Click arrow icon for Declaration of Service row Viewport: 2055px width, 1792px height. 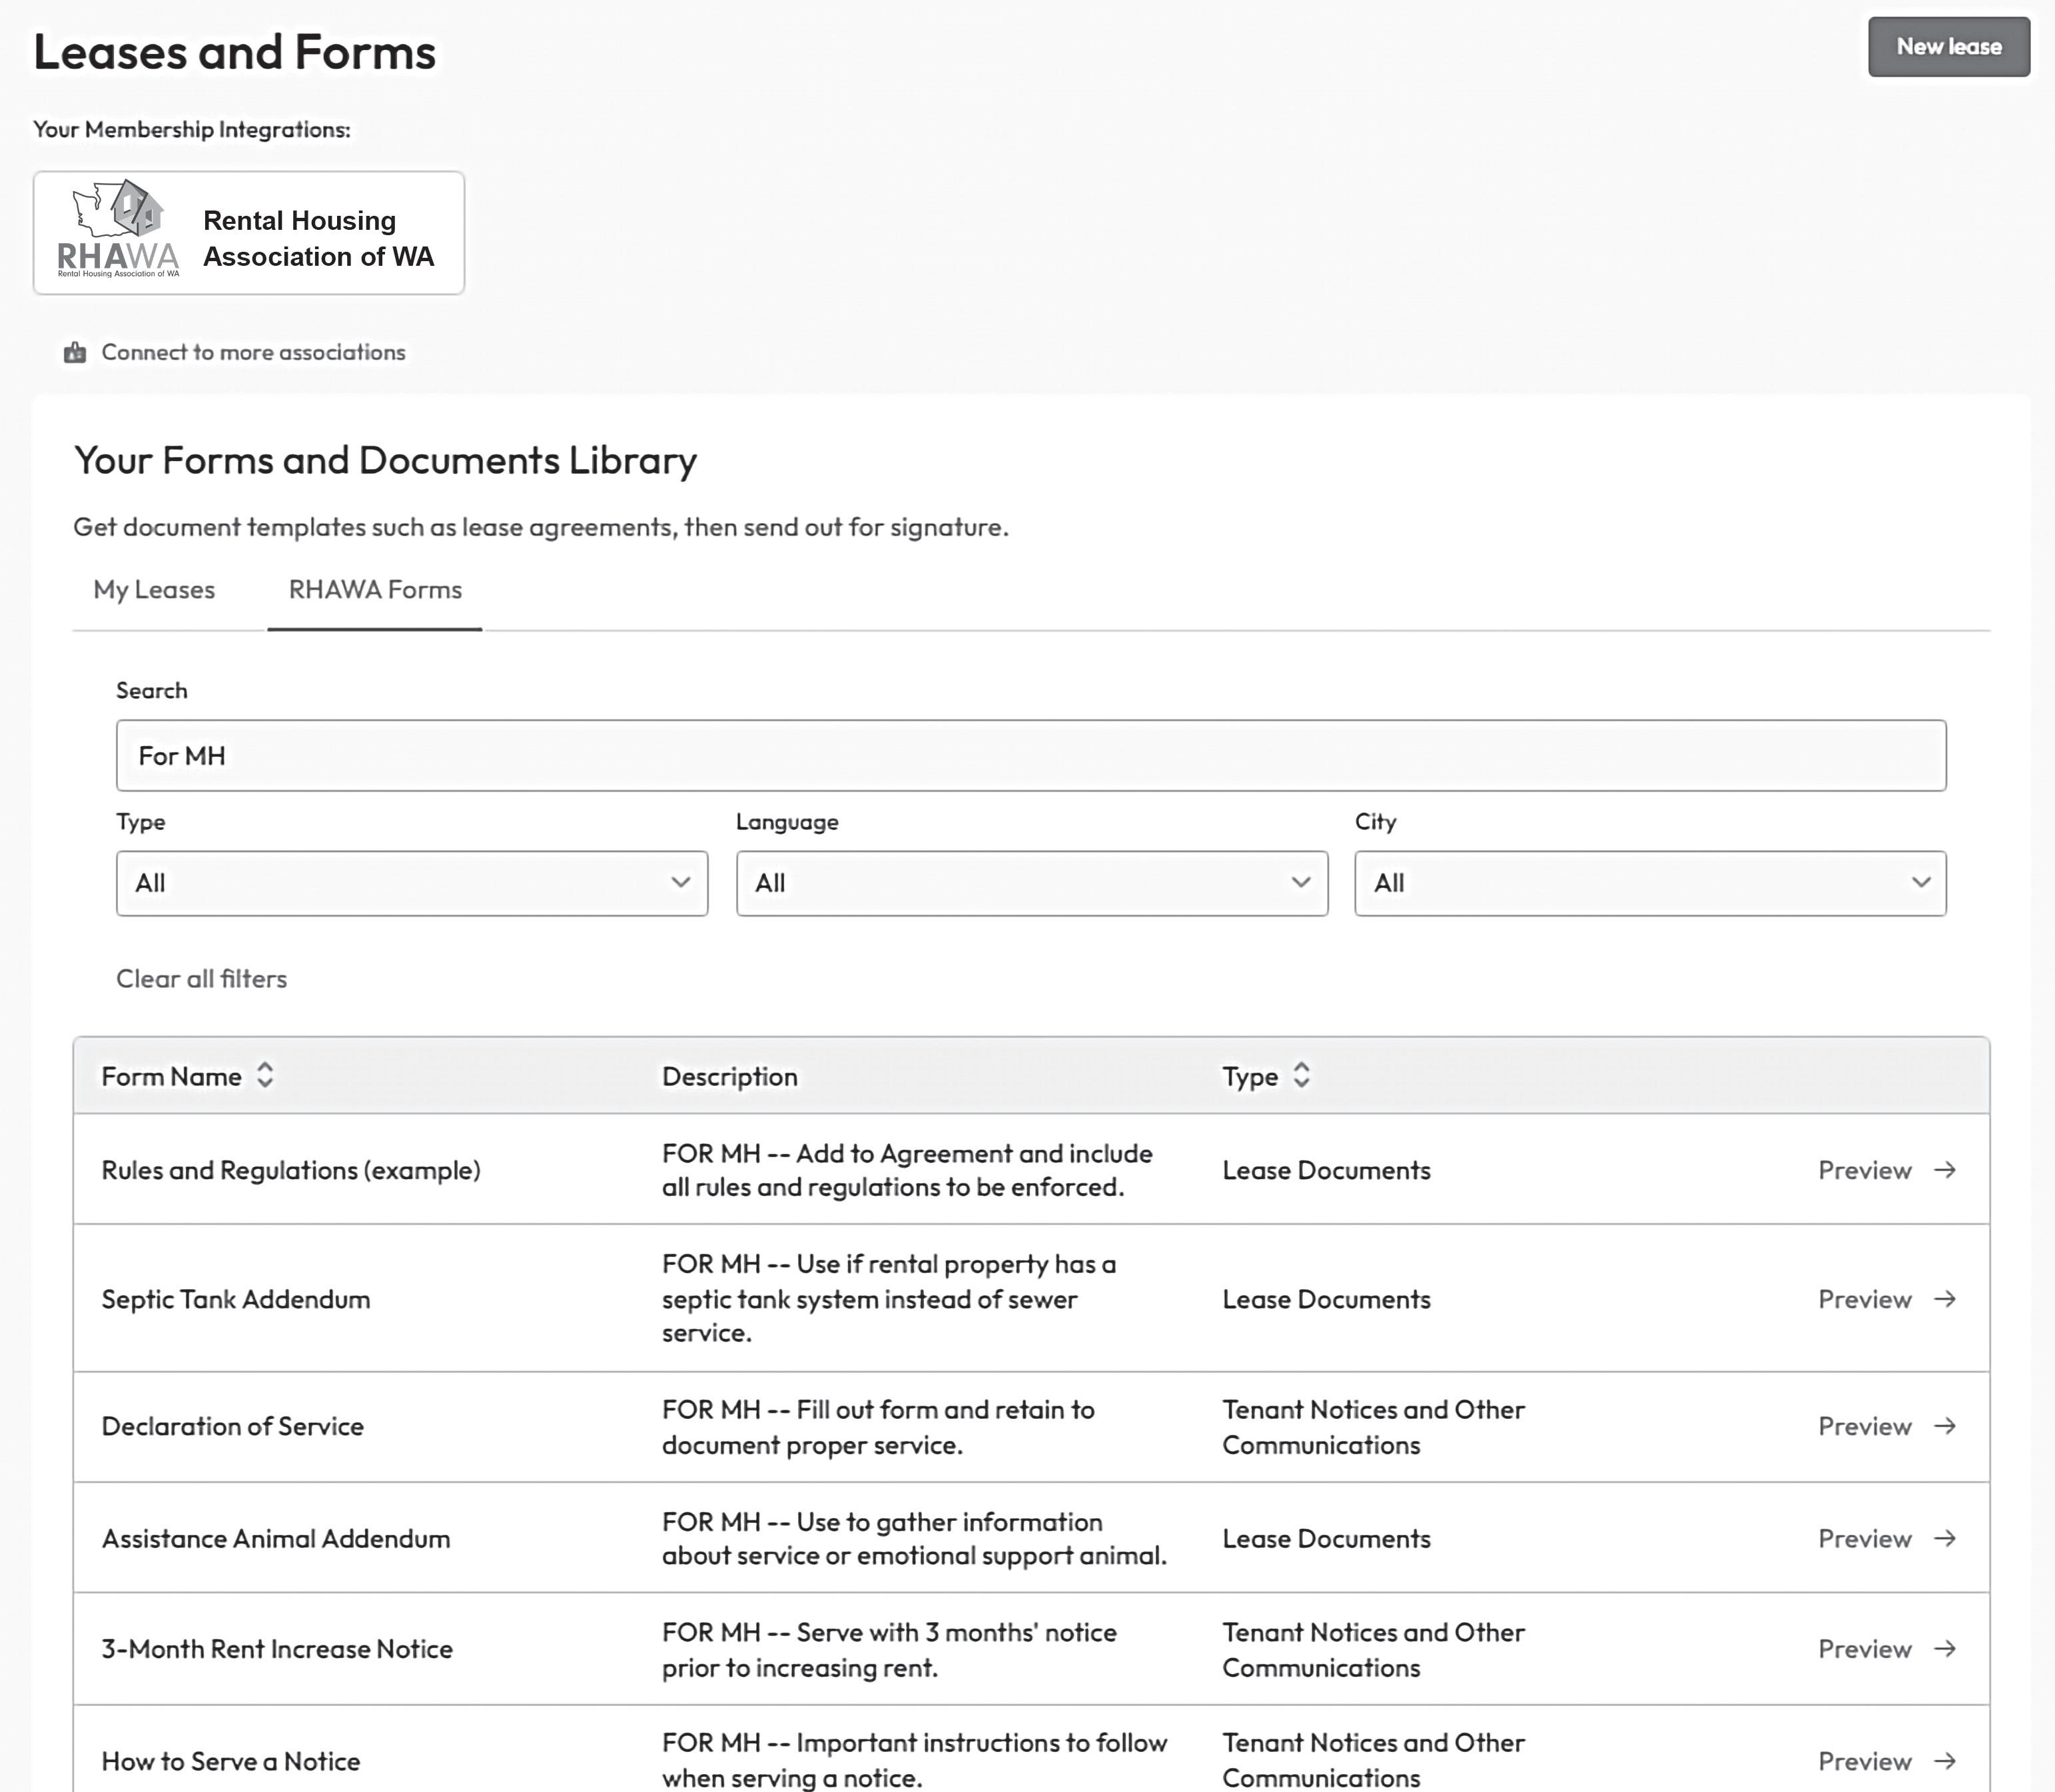click(x=1945, y=1426)
